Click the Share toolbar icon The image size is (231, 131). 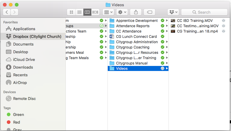pos(136,12)
